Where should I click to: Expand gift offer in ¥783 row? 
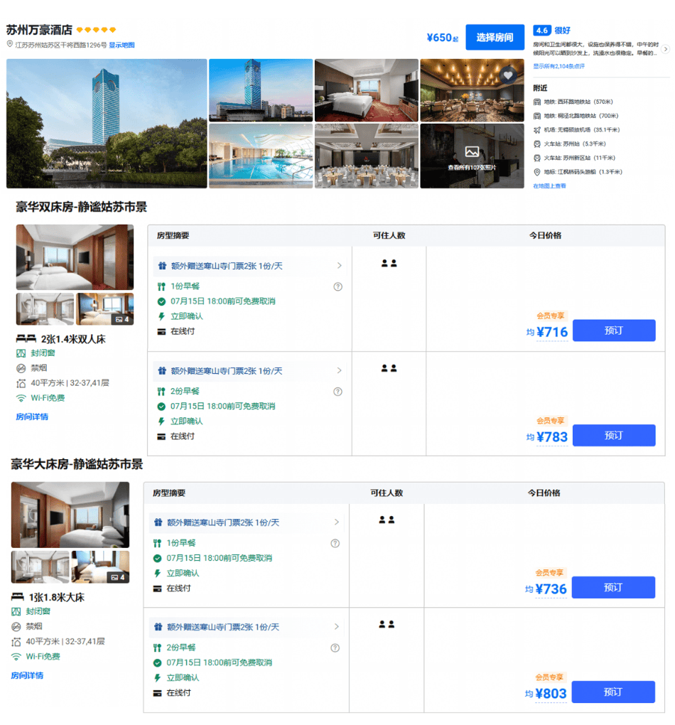[x=340, y=371]
